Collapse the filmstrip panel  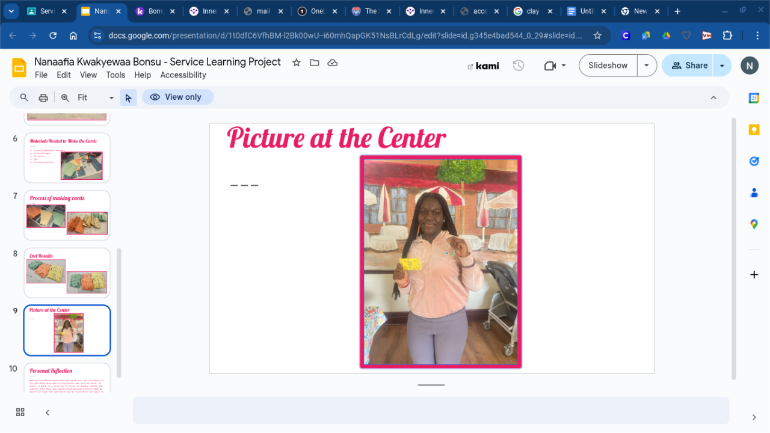pyautogui.click(x=48, y=412)
